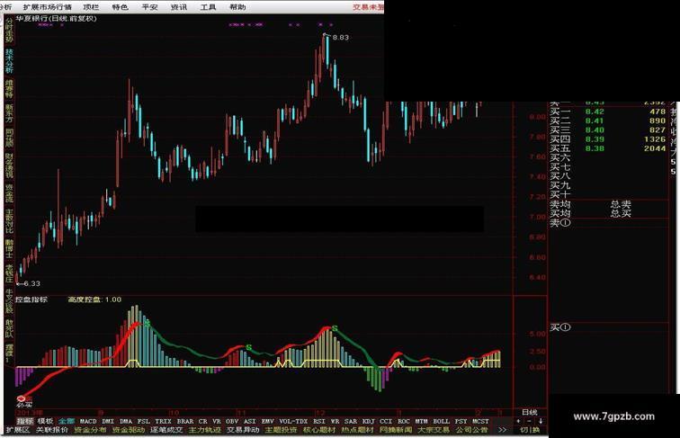Image resolution: width=680 pixels, height=438 pixels.
Task: Switch indicator to DMA
Action: click(x=126, y=421)
